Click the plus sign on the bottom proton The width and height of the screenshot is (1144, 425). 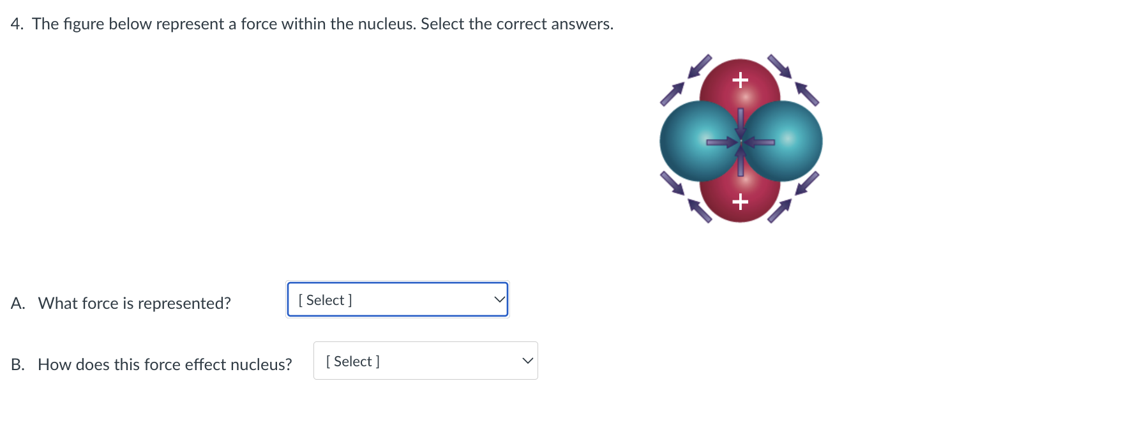739,203
